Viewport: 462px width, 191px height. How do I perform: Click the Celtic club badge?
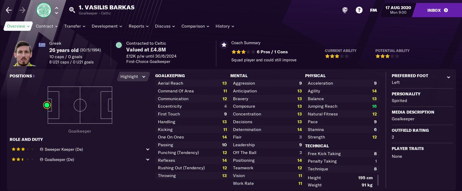click(44, 10)
